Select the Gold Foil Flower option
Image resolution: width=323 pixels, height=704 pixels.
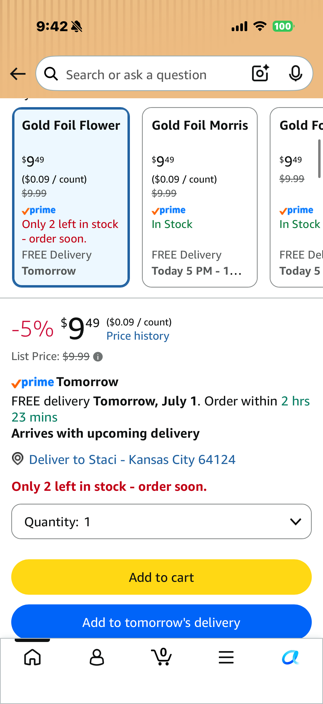tap(71, 197)
